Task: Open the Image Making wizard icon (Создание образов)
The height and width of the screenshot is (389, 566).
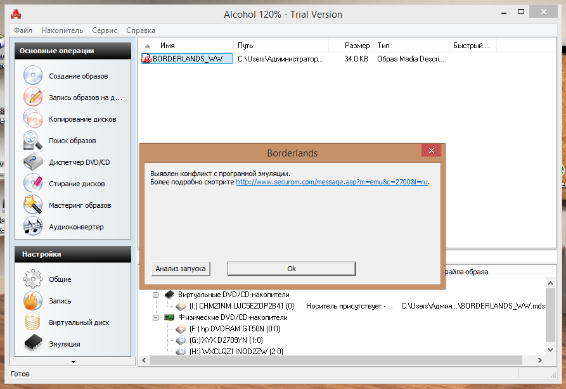Action: click(33, 75)
